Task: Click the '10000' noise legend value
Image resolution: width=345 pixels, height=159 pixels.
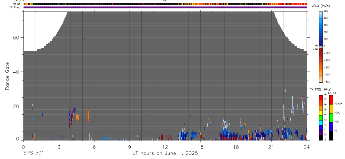Action: (x=338, y=103)
